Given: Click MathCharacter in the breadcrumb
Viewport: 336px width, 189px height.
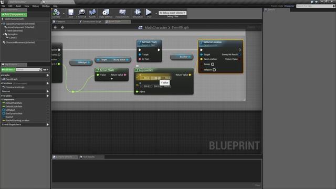Looking at the screenshot, I should click(x=156, y=27).
